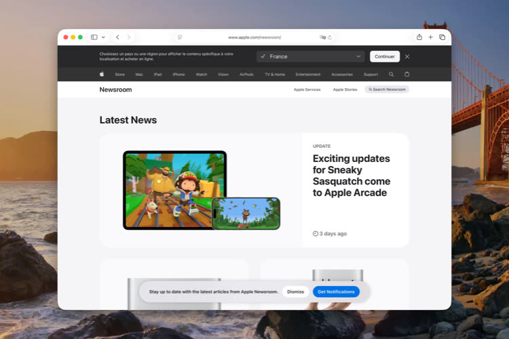Image resolution: width=509 pixels, height=339 pixels.
Task: Click the translate page icon
Action: pyautogui.click(x=322, y=37)
